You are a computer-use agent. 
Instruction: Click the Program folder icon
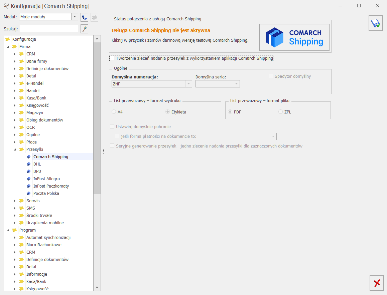[x=15, y=230]
